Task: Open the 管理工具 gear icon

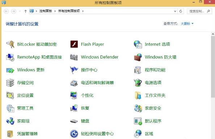Action: 10,108
